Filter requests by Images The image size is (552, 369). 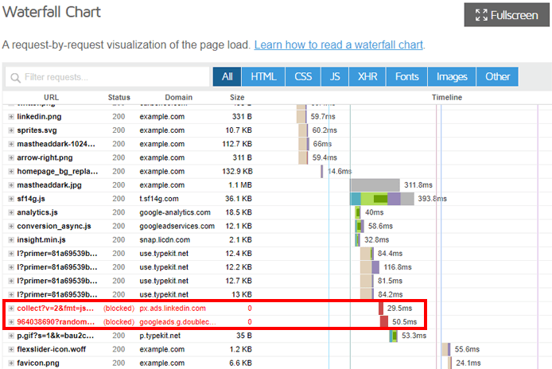[452, 76]
